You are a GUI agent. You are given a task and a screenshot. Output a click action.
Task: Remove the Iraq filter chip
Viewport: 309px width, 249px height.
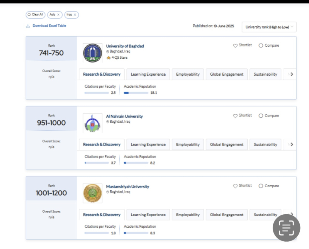click(x=75, y=15)
